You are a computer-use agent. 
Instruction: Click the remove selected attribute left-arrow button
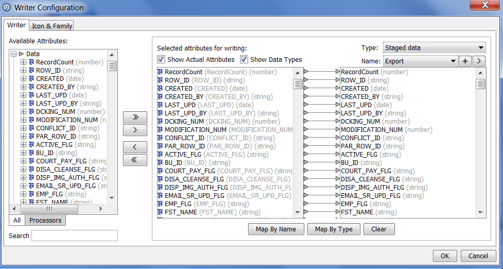coord(135,147)
